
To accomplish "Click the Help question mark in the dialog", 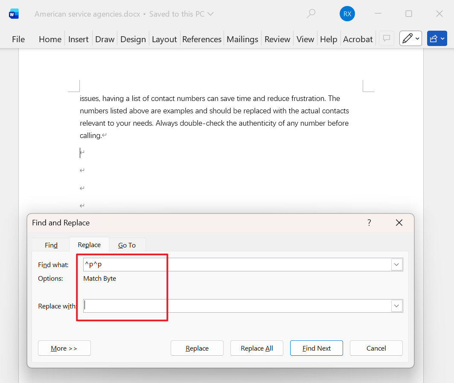I will pos(369,222).
